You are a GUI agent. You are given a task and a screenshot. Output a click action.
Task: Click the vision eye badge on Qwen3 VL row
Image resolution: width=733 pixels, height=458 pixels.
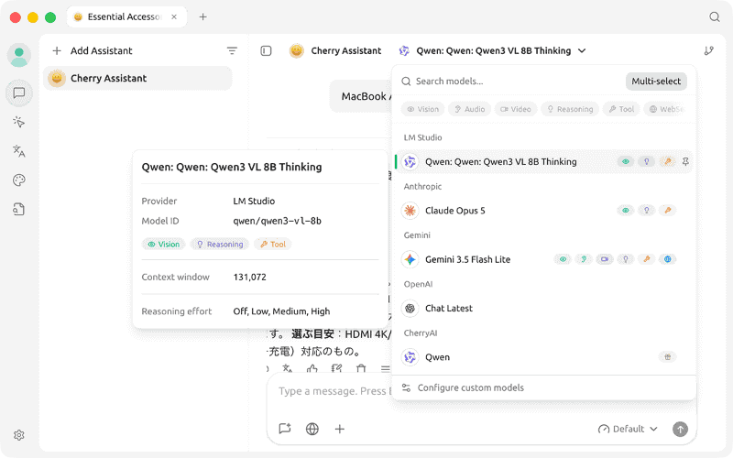(x=626, y=162)
